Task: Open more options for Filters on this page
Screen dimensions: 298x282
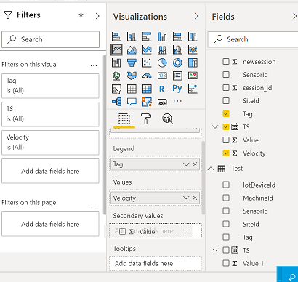Action: 94,204
